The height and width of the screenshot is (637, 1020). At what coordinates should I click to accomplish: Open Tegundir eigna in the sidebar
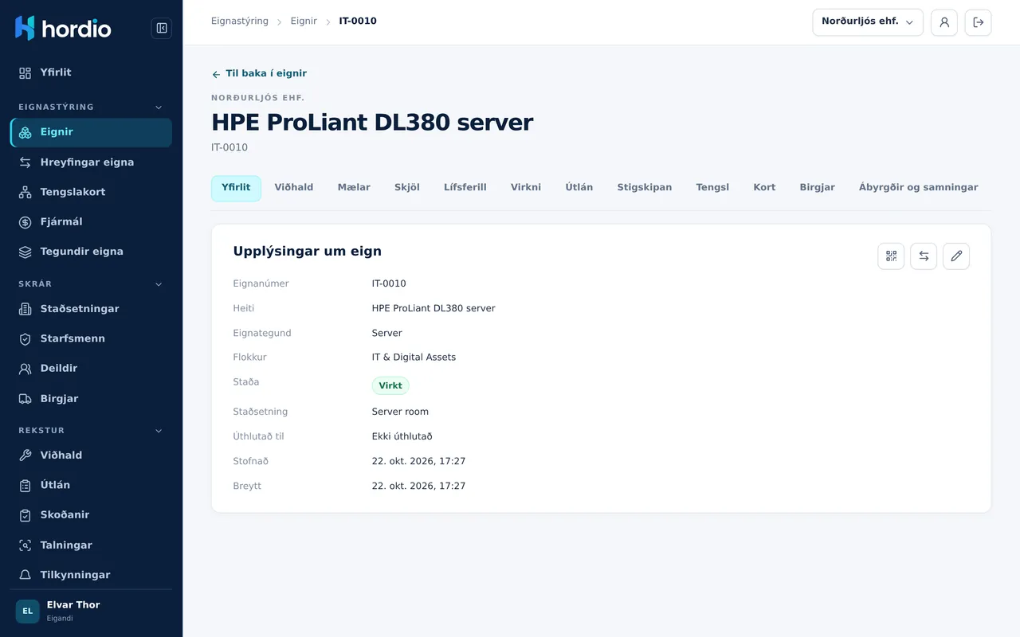(x=91, y=252)
